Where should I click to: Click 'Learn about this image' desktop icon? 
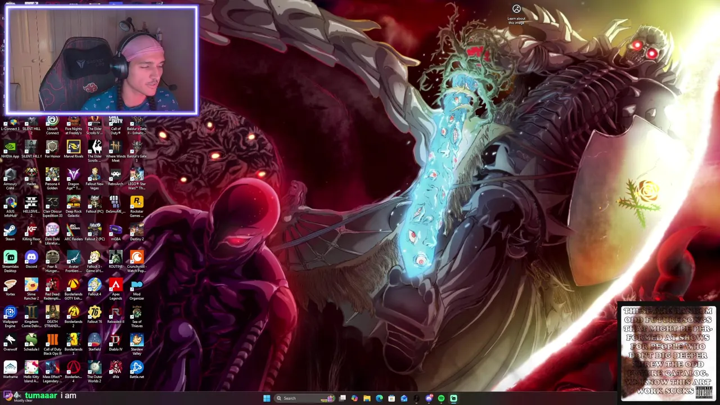click(x=516, y=13)
